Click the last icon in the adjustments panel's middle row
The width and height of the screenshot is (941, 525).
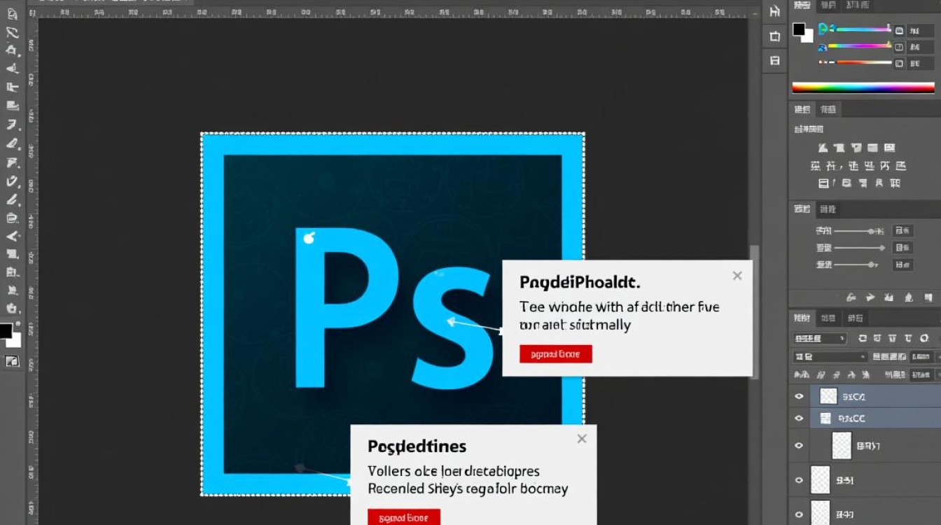[x=900, y=166]
